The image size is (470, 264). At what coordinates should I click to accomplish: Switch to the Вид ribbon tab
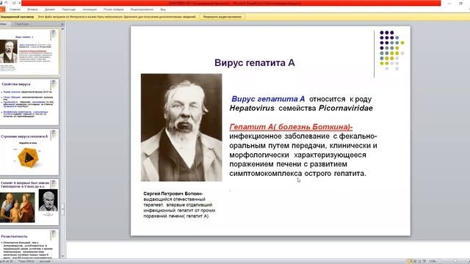(x=163, y=10)
